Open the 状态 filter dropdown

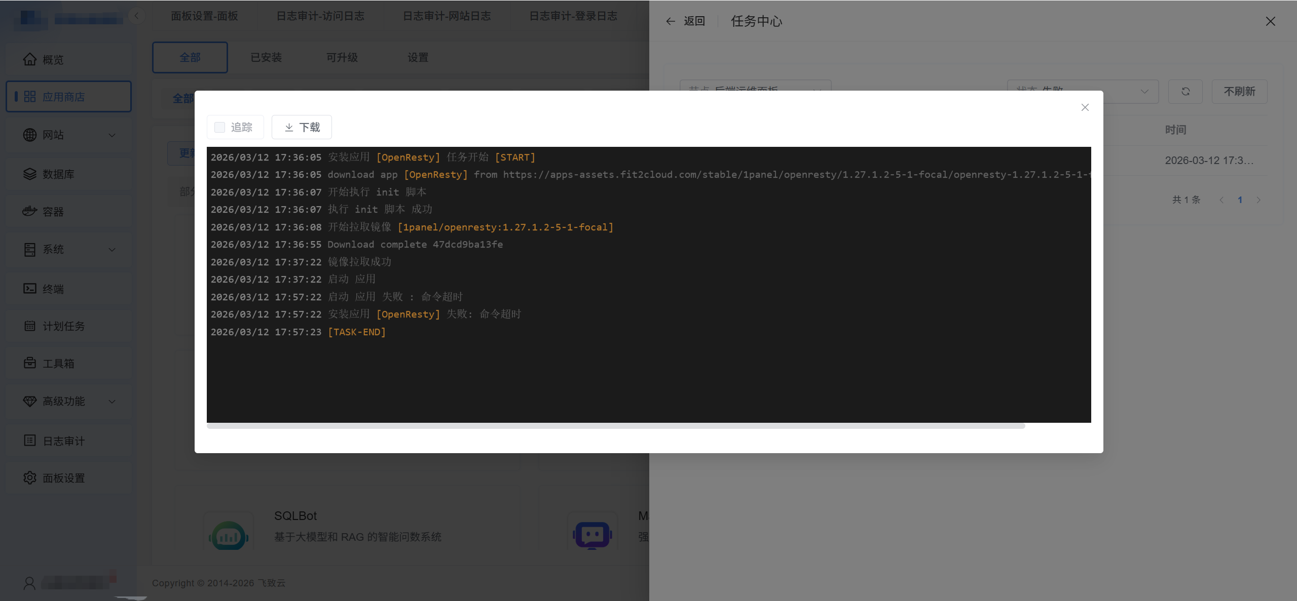(x=1144, y=92)
